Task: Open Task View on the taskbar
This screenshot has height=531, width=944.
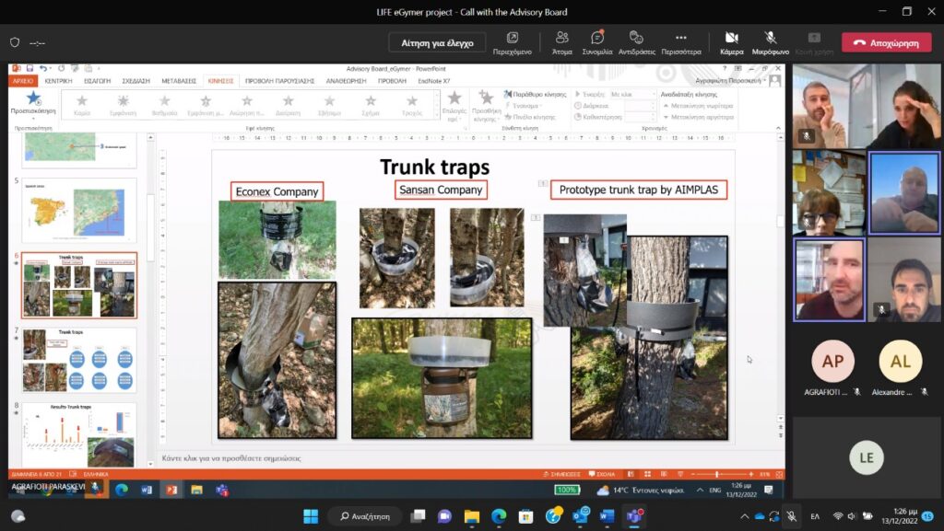Action: point(418,516)
